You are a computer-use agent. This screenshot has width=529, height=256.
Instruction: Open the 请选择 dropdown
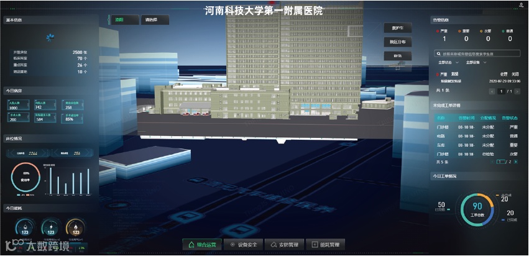[x=155, y=19]
